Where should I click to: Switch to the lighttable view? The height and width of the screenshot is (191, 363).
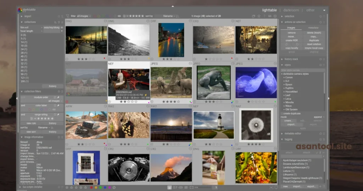pos(269,10)
